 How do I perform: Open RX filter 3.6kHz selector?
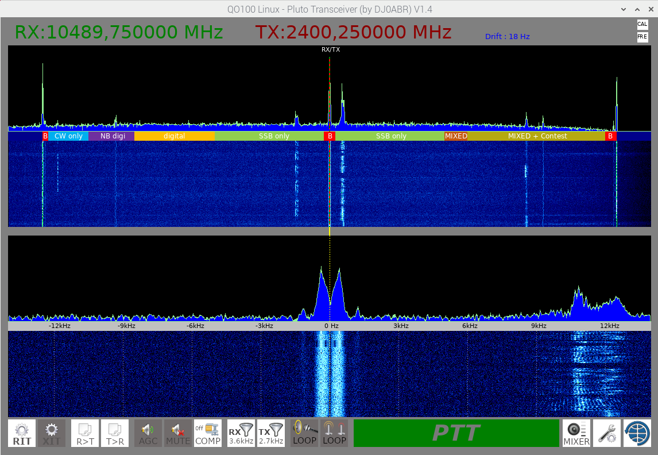241,433
